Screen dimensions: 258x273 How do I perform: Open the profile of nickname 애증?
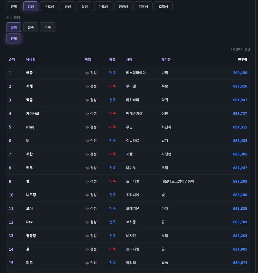[29, 73]
